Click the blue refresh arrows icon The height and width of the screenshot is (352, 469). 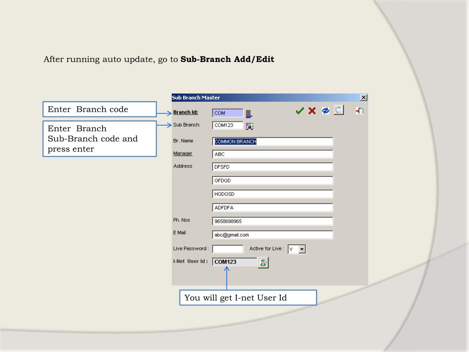[325, 110]
